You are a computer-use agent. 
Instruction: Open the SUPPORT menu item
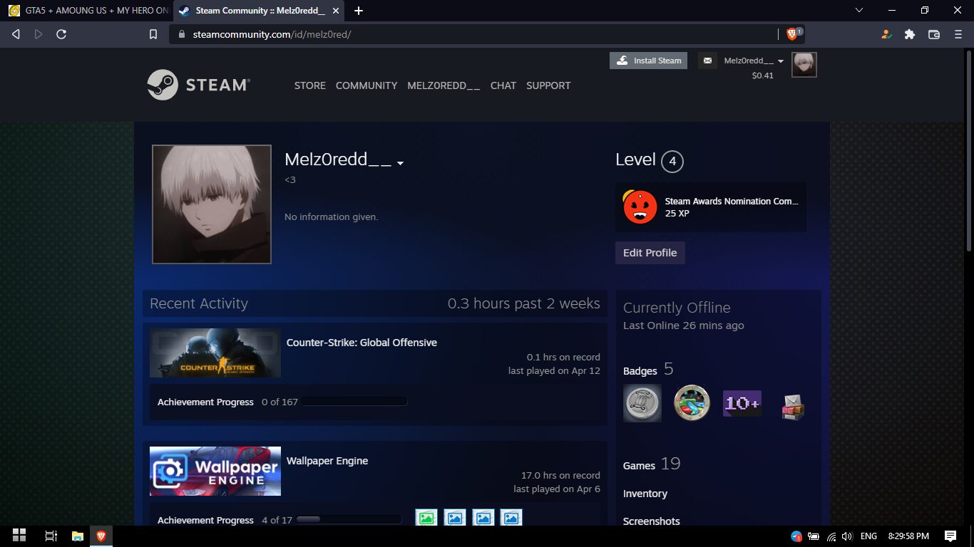(548, 85)
